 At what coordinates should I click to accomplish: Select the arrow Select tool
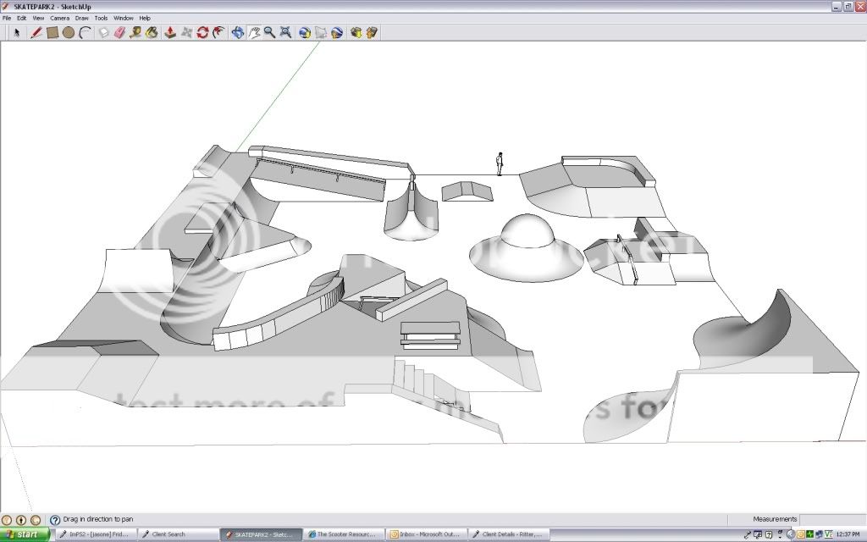coord(16,33)
